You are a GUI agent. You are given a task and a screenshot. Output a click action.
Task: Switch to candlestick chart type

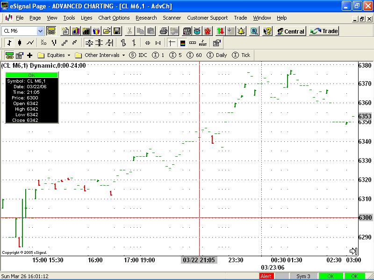tap(20, 43)
